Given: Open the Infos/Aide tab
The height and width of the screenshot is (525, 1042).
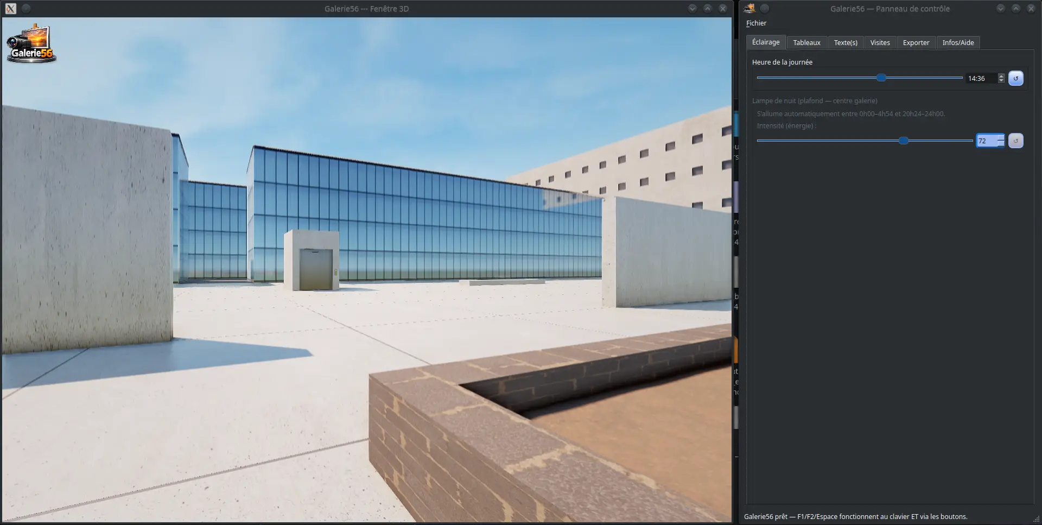Looking at the screenshot, I should pyautogui.click(x=958, y=43).
